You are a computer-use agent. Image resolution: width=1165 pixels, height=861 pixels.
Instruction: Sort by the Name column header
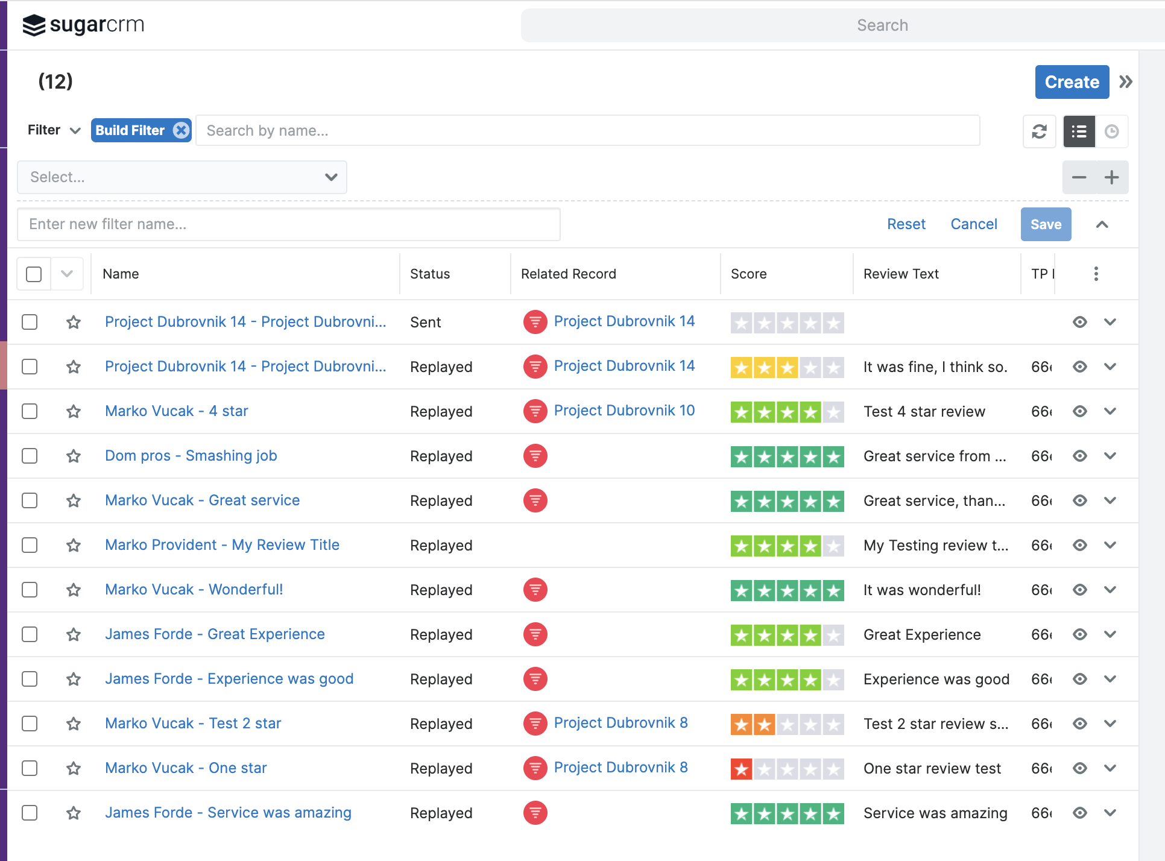(x=121, y=274)
